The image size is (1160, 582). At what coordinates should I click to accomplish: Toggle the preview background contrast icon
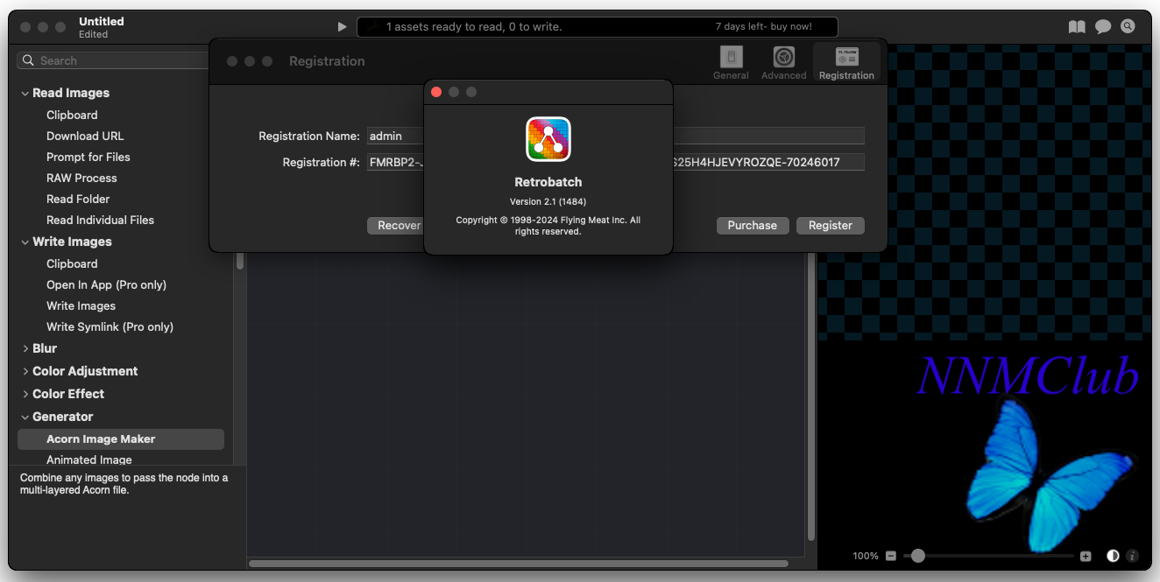tap(1113, 556)
